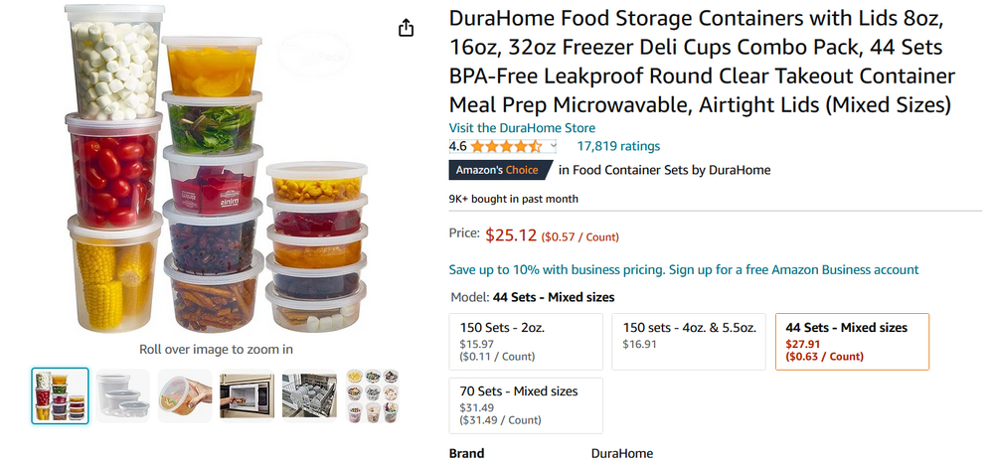
Task: Click the Amazon's Choice badge
Action: (497, 170)
